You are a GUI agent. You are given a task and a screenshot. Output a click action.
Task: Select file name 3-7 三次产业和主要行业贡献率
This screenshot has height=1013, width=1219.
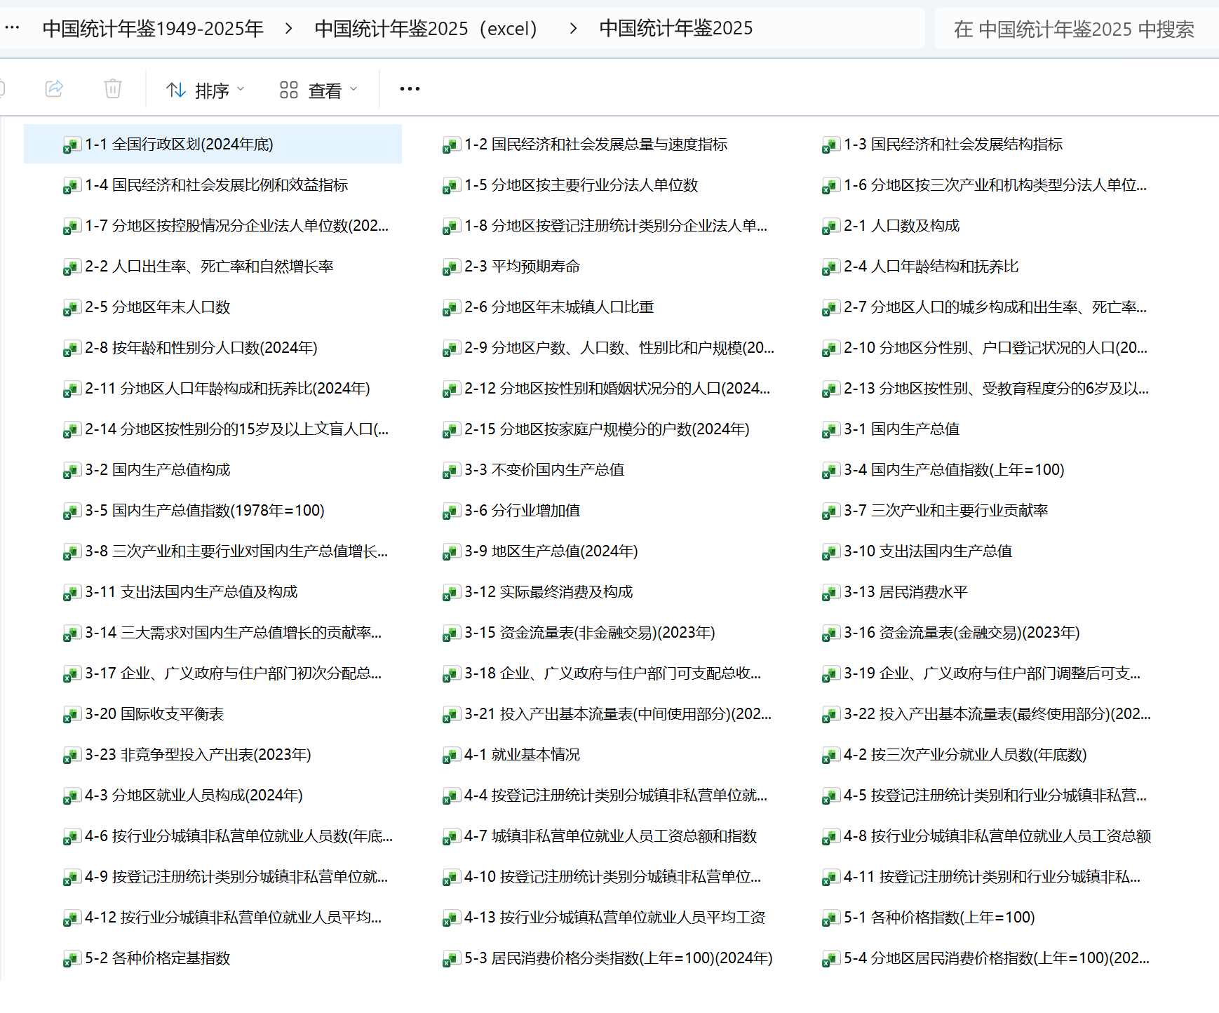(946, 511)
